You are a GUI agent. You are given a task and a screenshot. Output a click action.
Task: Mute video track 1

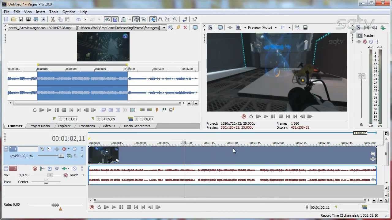pyautogui.click(x=74, y=149)
